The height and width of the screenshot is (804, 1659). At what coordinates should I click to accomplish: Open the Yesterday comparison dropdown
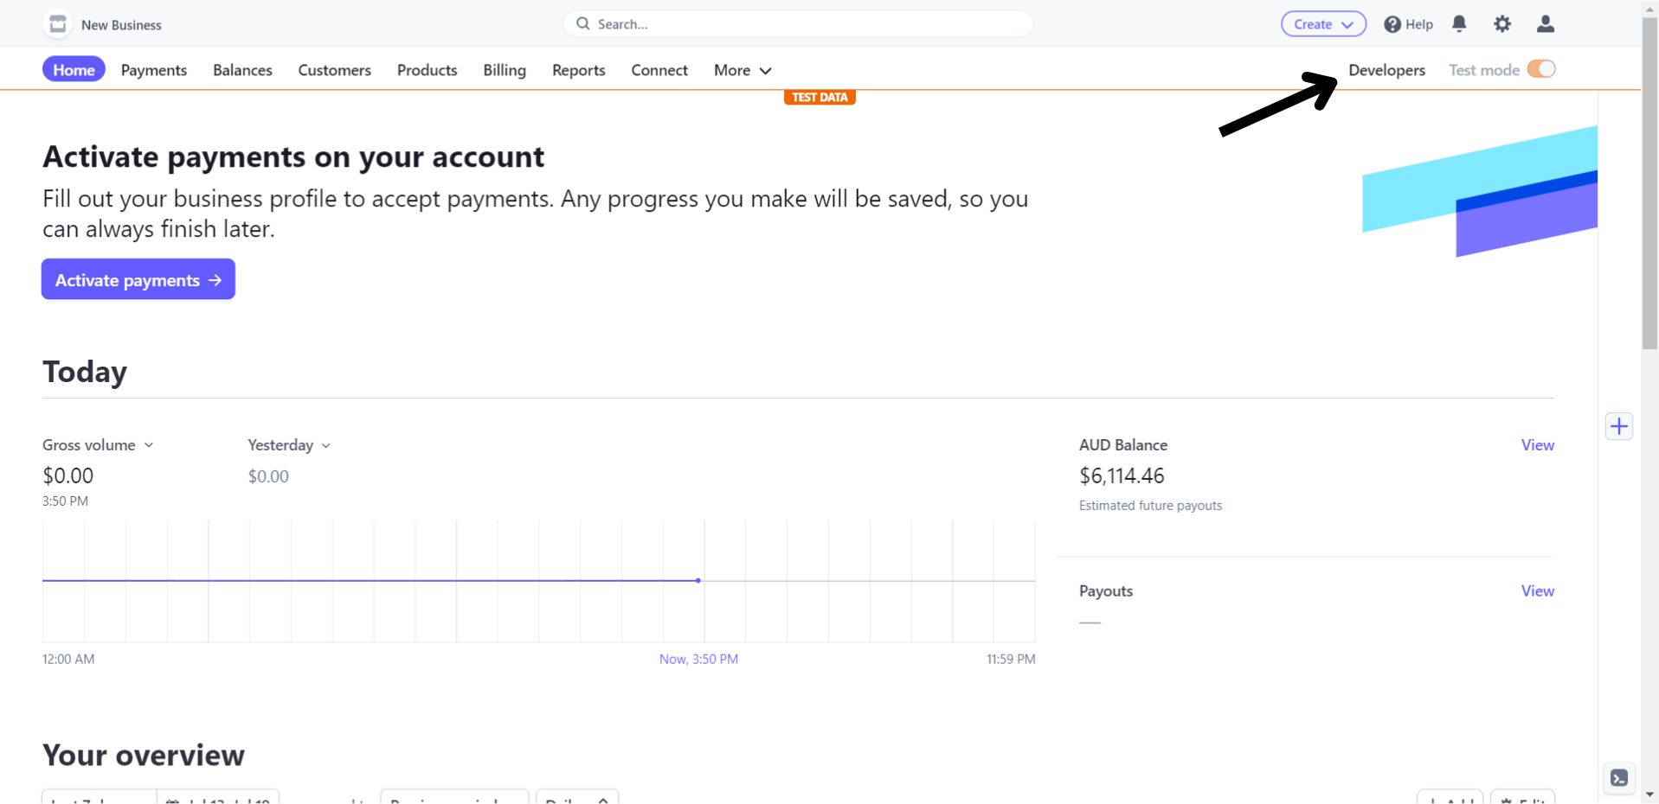click(289, 445)
